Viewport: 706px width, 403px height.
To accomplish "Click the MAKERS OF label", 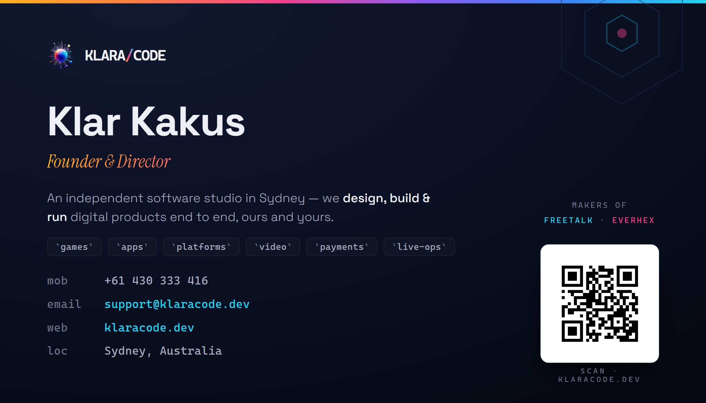I will (600, 205).
